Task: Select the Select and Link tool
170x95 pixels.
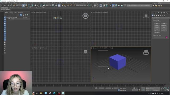Action: point(8,6)
